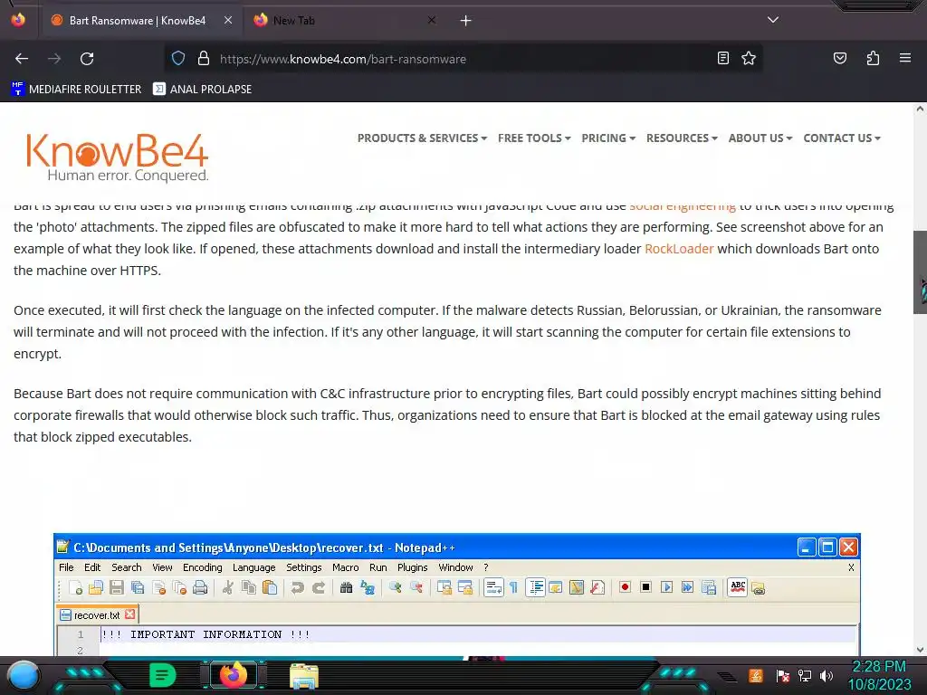Toggle Reader View for this page

click(x=723, y=58)
